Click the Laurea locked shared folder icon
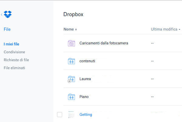182x122 pixels. point(71,79)
